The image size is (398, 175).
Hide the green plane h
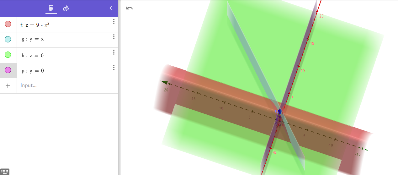pos(8,55)
